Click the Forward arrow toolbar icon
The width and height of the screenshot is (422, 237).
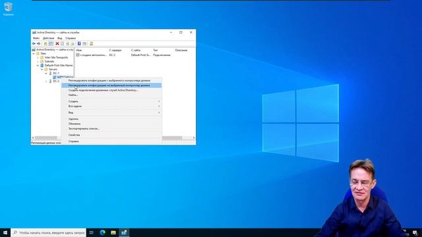point(38,43)
